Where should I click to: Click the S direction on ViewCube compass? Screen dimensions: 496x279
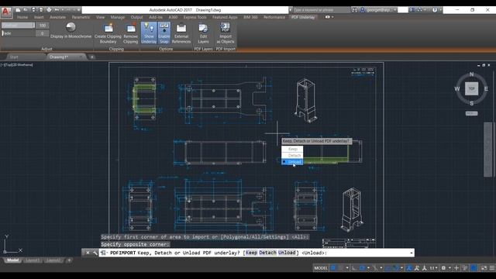[472, 103]
